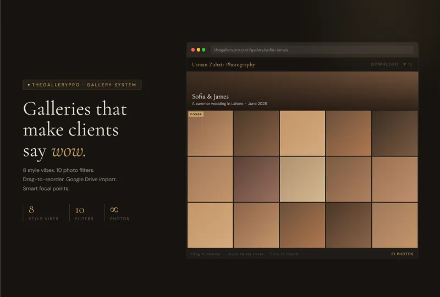
Task: Open Usman Zubair Photography header link
Action: [x=223, y=64]
